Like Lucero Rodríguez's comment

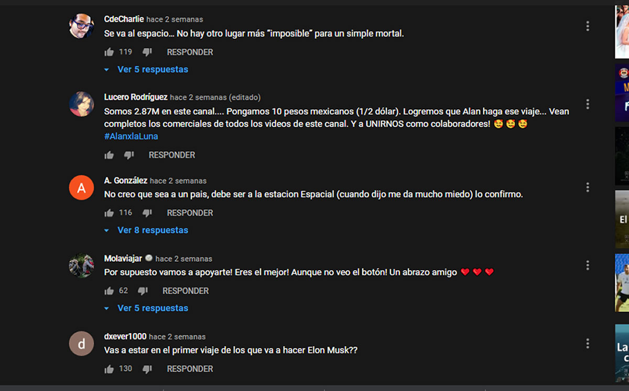pos(109,155)
